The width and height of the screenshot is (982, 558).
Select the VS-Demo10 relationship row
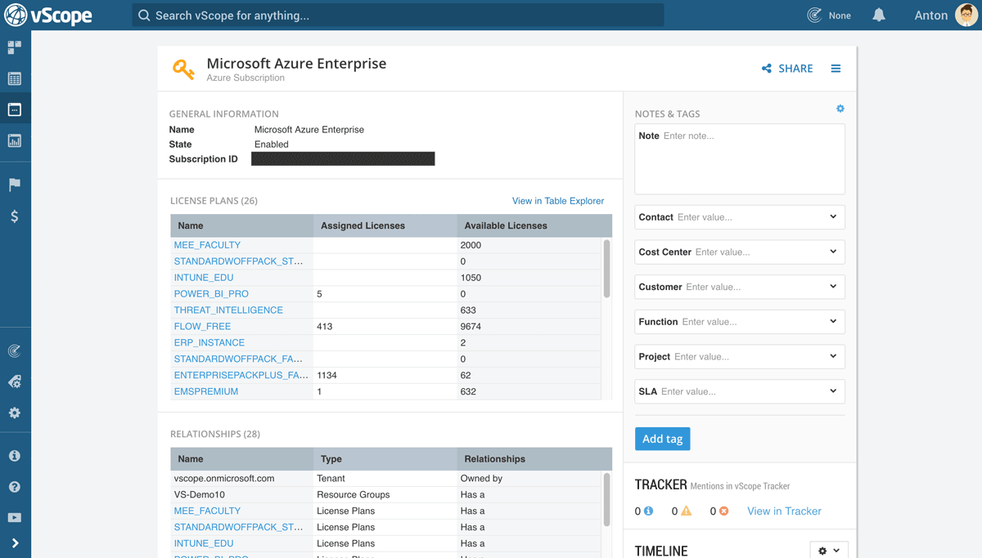click(386, 495)
